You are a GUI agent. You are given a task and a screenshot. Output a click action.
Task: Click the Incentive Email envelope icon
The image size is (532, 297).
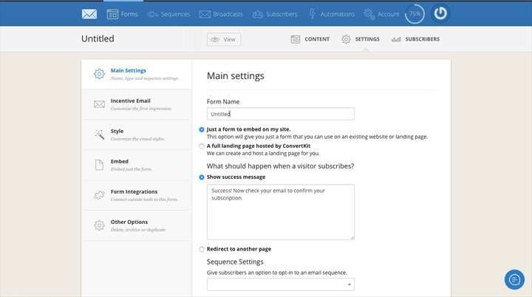click(99, 104)
